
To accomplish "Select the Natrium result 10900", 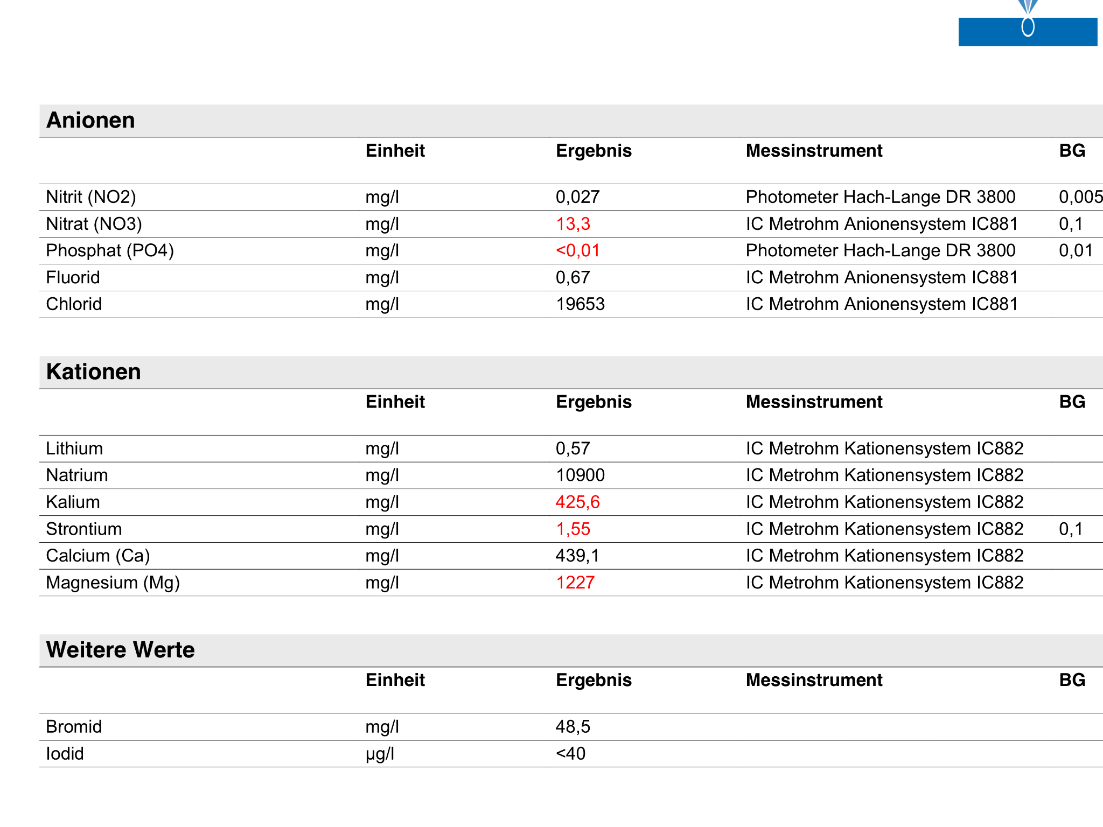I will (580, 475).
